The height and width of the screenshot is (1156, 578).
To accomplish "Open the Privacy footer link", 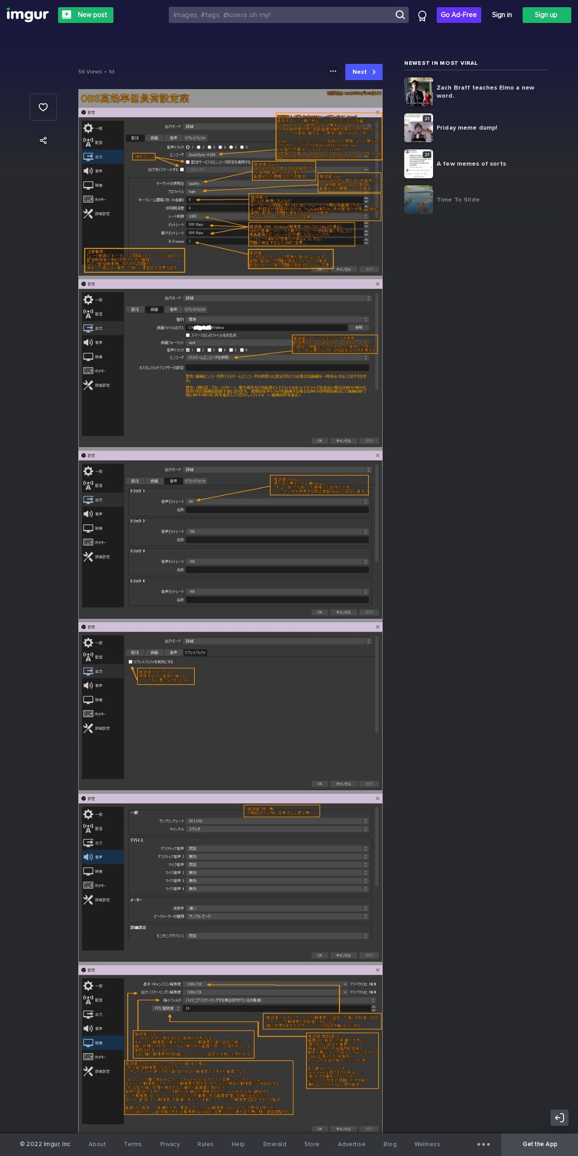I will click(170, 1144).
